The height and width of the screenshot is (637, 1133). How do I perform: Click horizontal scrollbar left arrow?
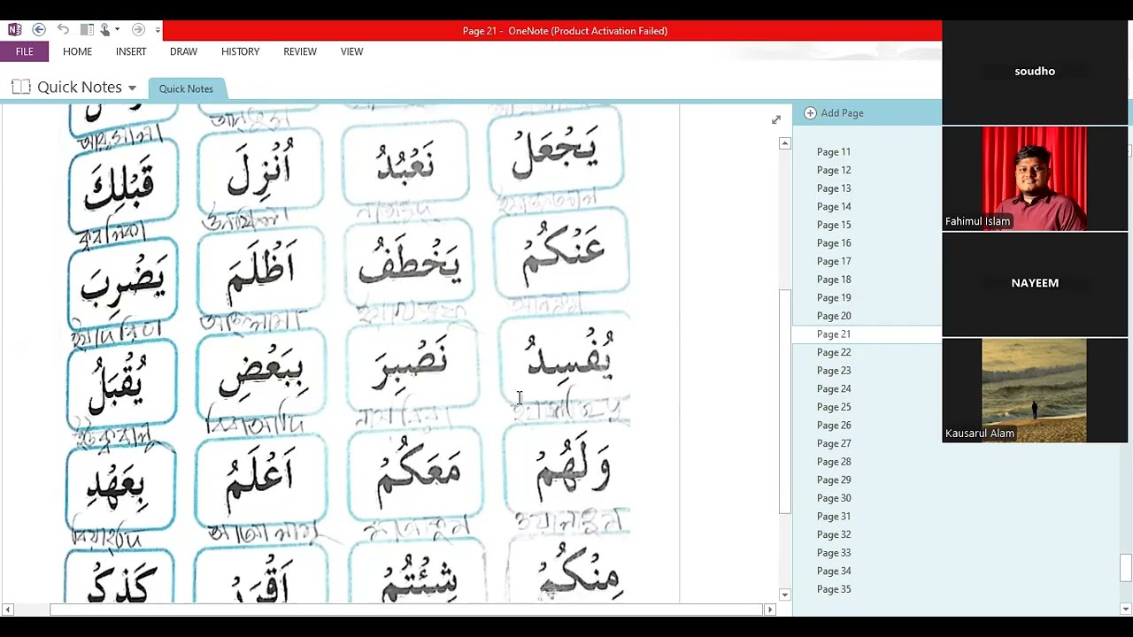[7, 610]
